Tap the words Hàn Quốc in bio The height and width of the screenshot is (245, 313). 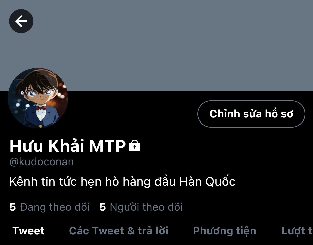click(x=207, y=182)
